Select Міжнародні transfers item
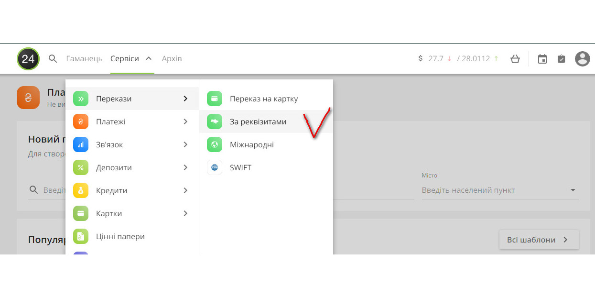 [251, 144]
